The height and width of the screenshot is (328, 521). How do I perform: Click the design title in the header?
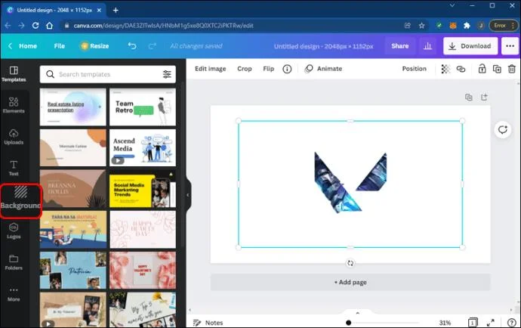point(323,46)
